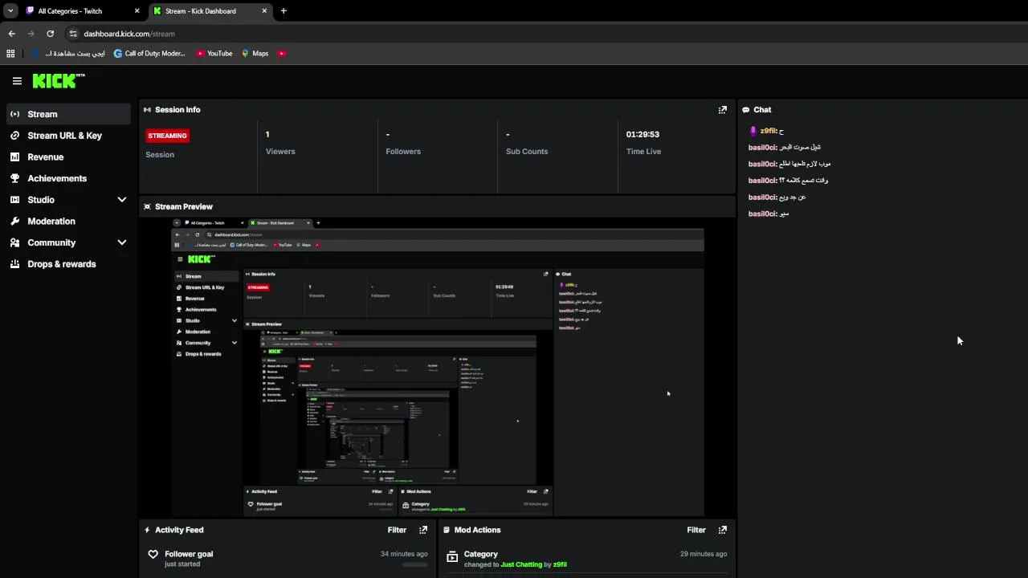1028x578 pixels.
Task: Go back using the browser back arrow
Action: click(11, 34)
